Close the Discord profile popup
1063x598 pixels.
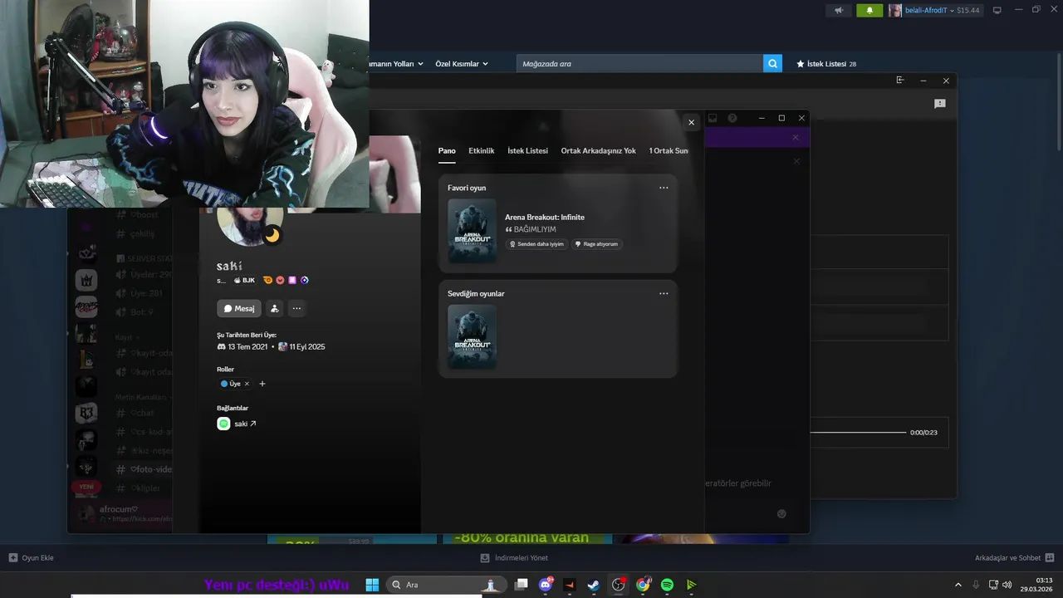coord(691,122)
